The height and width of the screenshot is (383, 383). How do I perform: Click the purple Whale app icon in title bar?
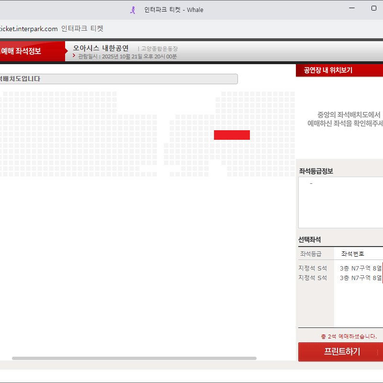[133, 10]
